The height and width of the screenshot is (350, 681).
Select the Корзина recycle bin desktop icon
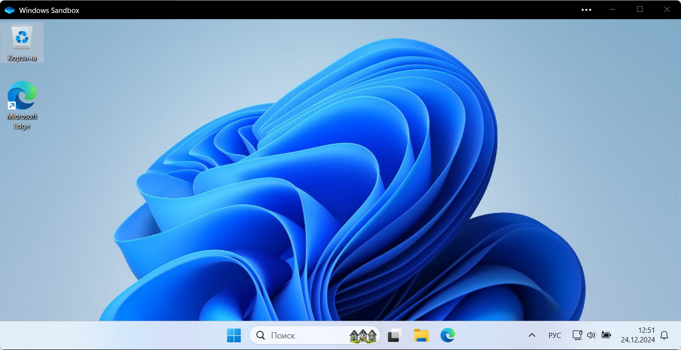click(x=22, y=43)
